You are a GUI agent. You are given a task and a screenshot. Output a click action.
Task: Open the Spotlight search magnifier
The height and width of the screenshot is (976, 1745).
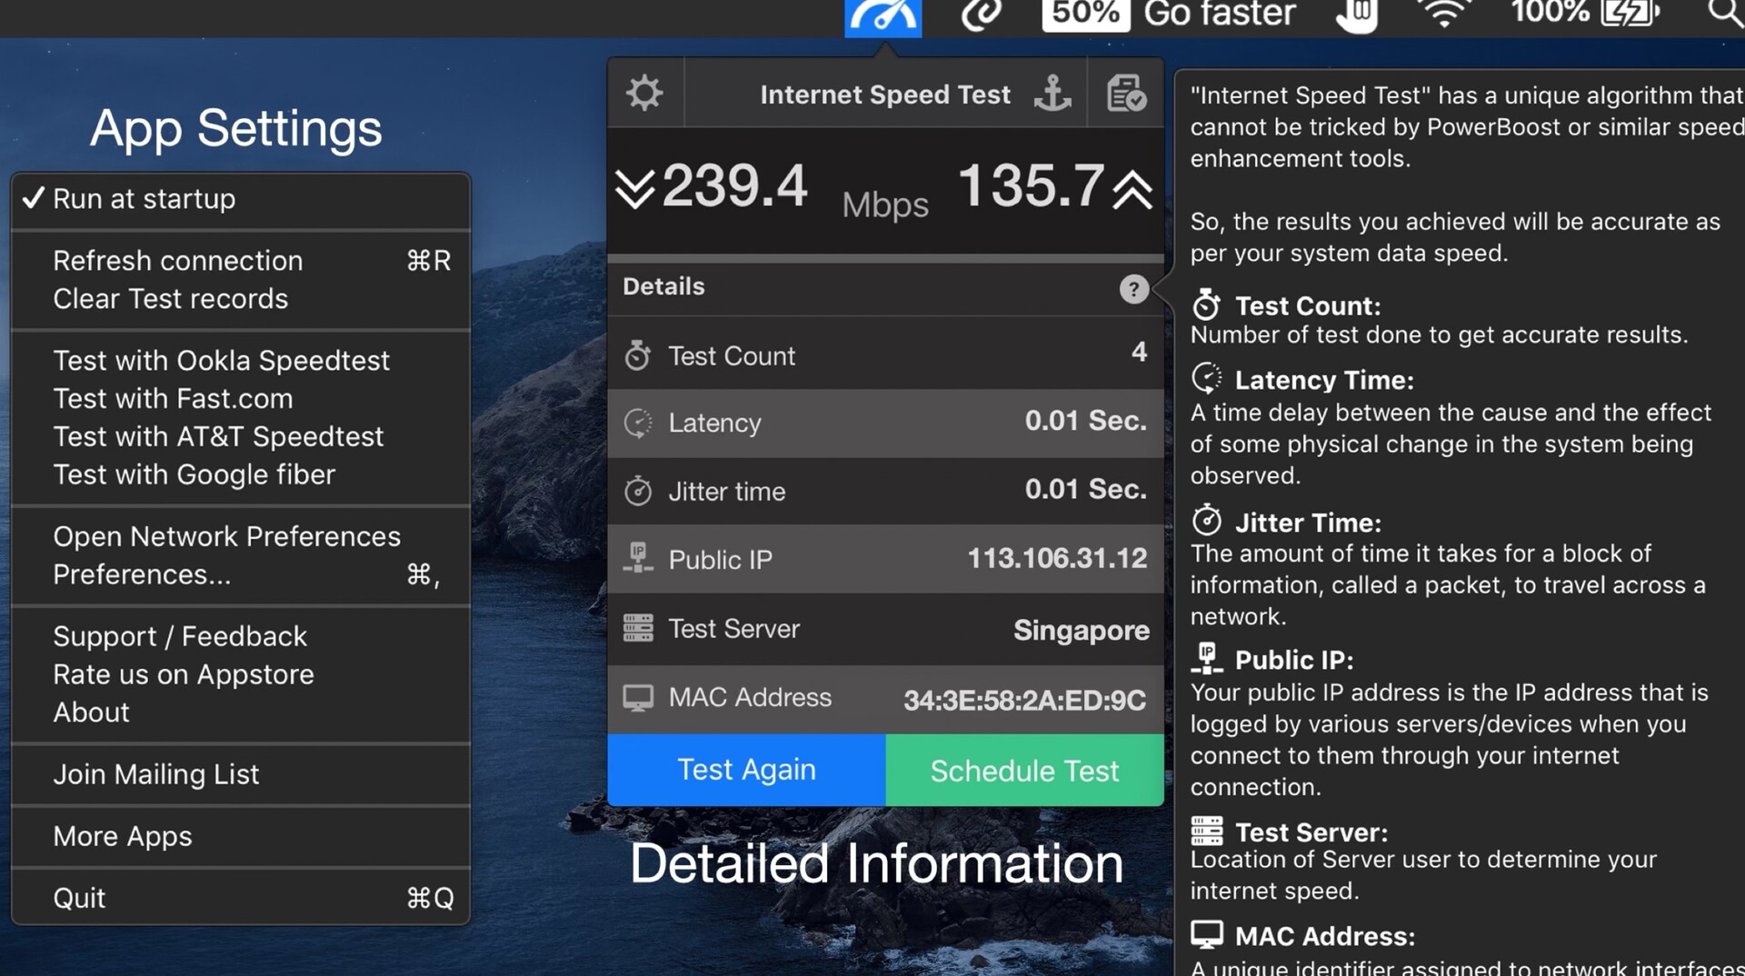1724,13
